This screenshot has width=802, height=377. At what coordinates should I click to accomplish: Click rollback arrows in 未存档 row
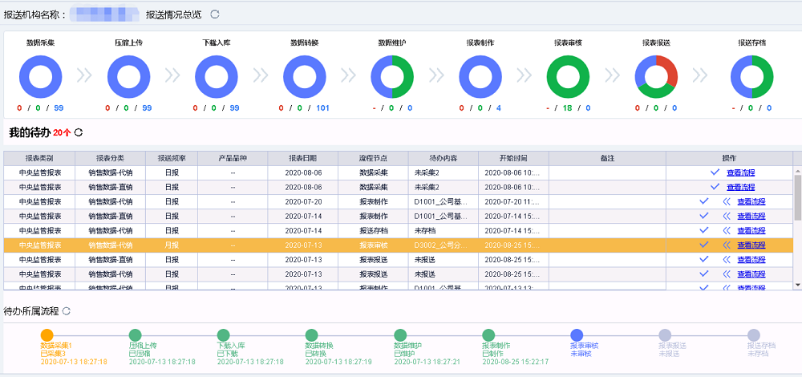[x=727, y=230]
